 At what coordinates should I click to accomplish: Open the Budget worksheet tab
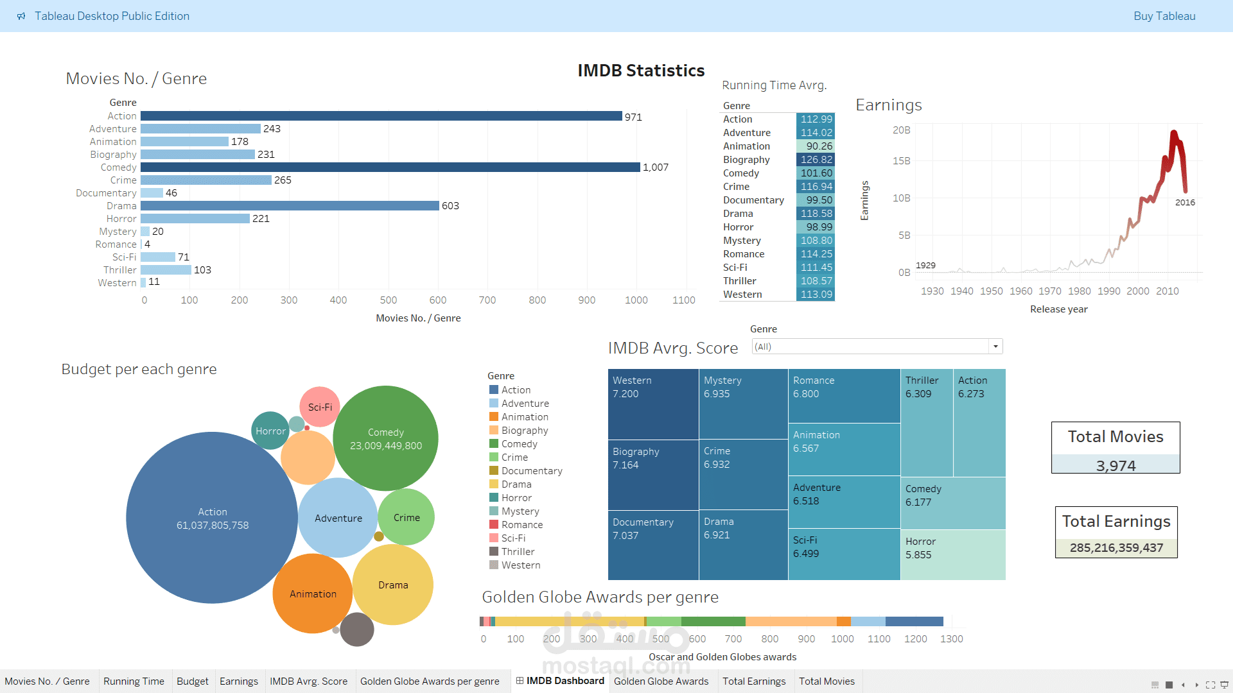click(x=192, y=681)
